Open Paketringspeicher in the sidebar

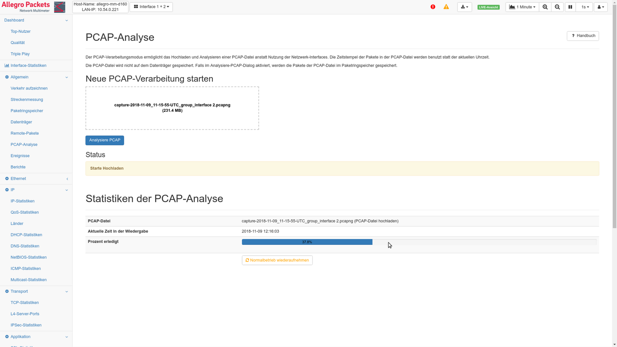coord(27,111)
